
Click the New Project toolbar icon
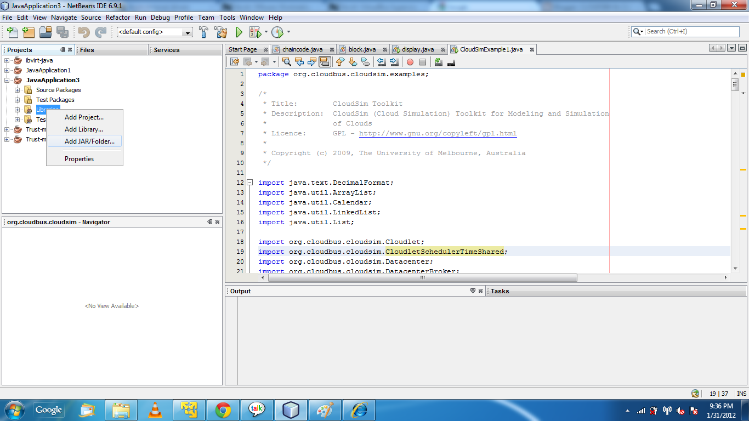click(x=29, y=32)
